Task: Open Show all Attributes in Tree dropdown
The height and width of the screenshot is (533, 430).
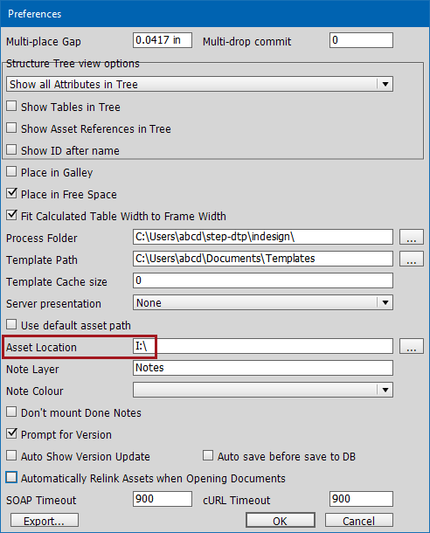Action: [199, 84]
